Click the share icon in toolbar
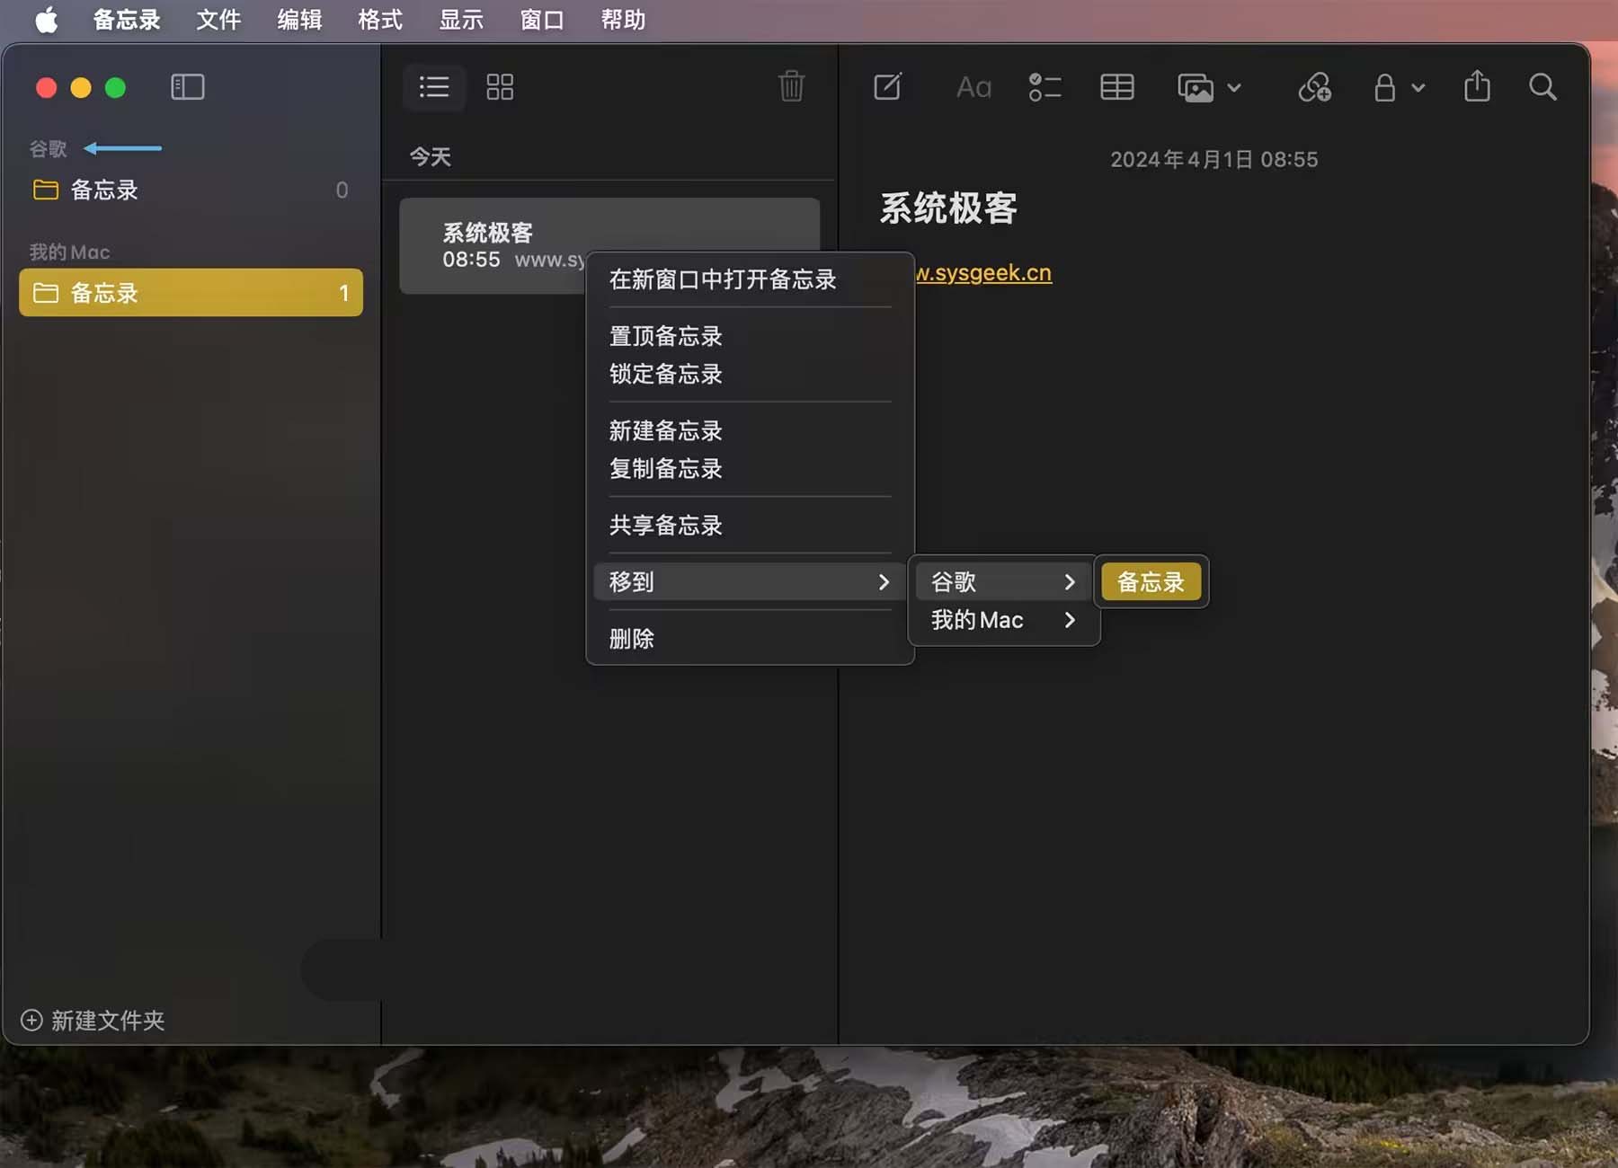 [x=1477, y=87]
